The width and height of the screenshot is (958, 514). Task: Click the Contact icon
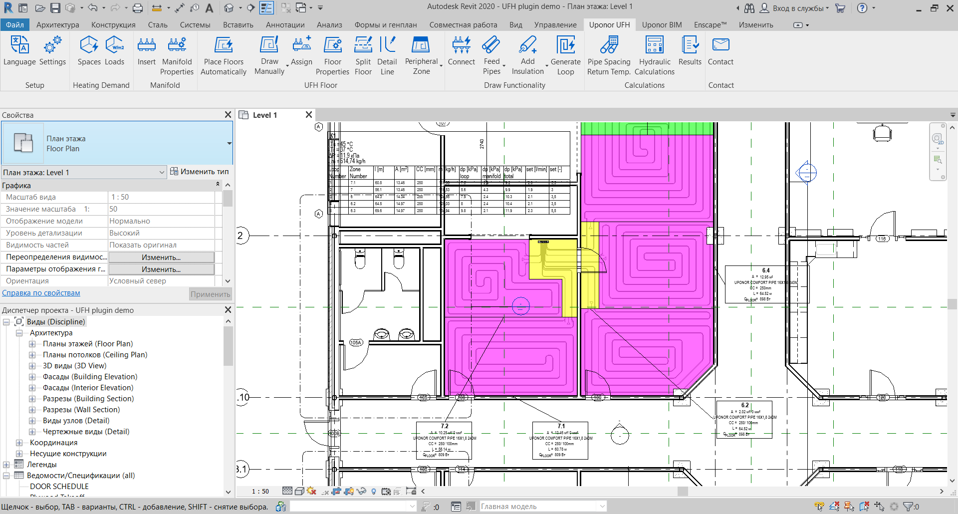pyautogui.click(x=721, y=51)
